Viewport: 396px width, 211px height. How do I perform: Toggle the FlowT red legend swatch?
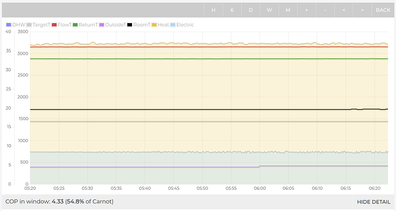pyautogui.click(x=54, y=25)
